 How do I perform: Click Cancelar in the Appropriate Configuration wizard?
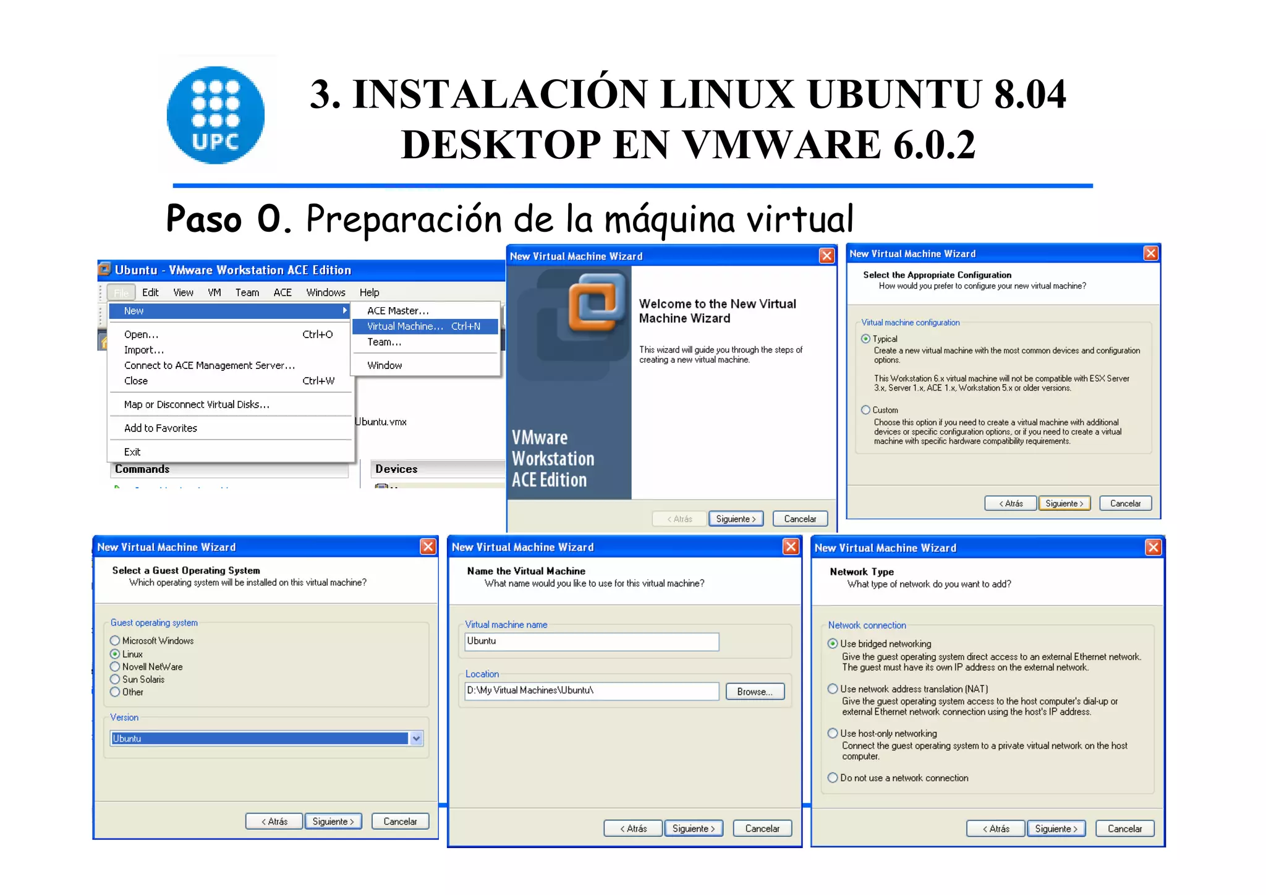coord(1125,503)
